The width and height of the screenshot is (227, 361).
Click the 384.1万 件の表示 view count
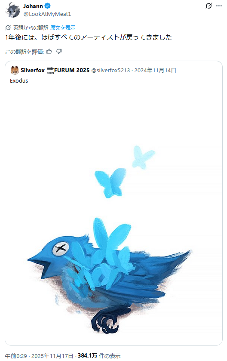99,356
